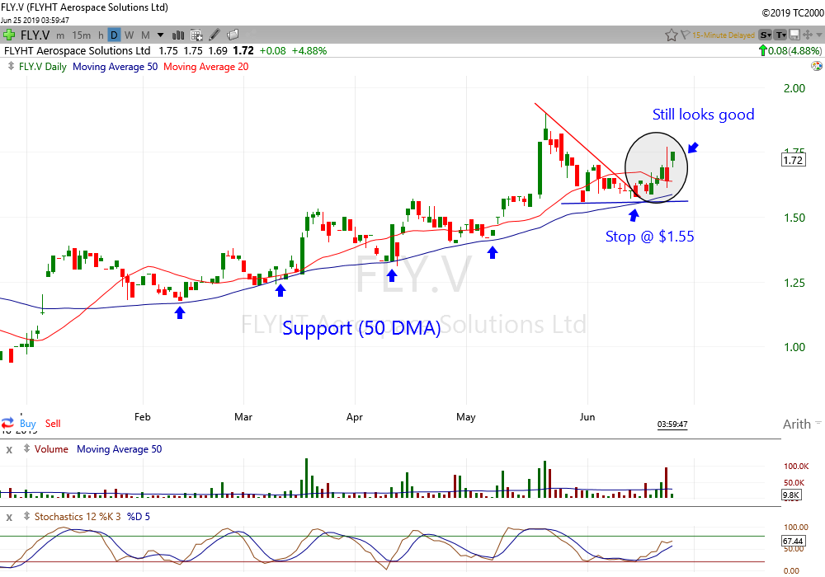This screenshot has height=577, width=825.
Task: Switch to the 1-minute (m) timeframe
Action: [x=60, y=35]
